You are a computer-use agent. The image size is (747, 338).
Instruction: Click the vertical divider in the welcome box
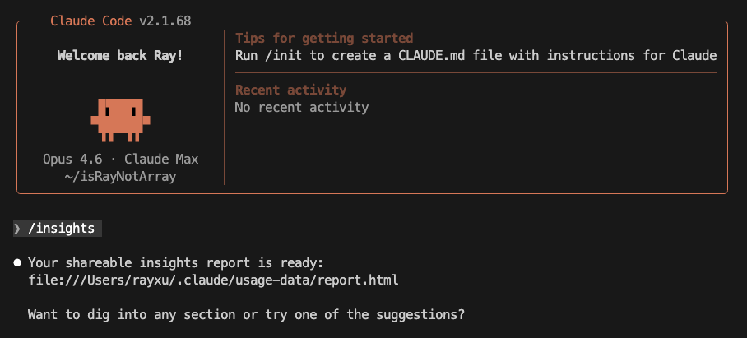click(x=225, y=107)
